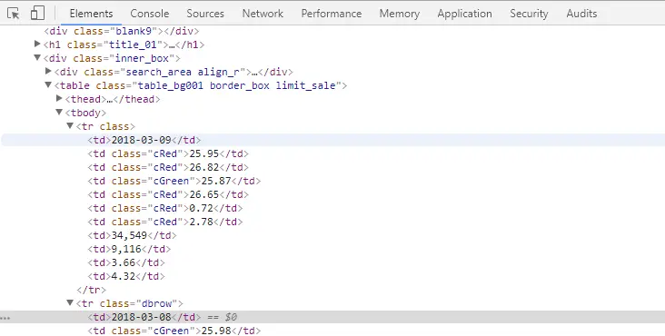Open the Console tab
The height and width of the screenshot is (336, 665).
[x=150, y=14]
